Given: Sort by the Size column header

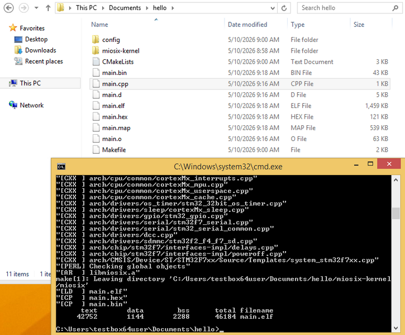Looking at the screenshot, I should (359, 25).
